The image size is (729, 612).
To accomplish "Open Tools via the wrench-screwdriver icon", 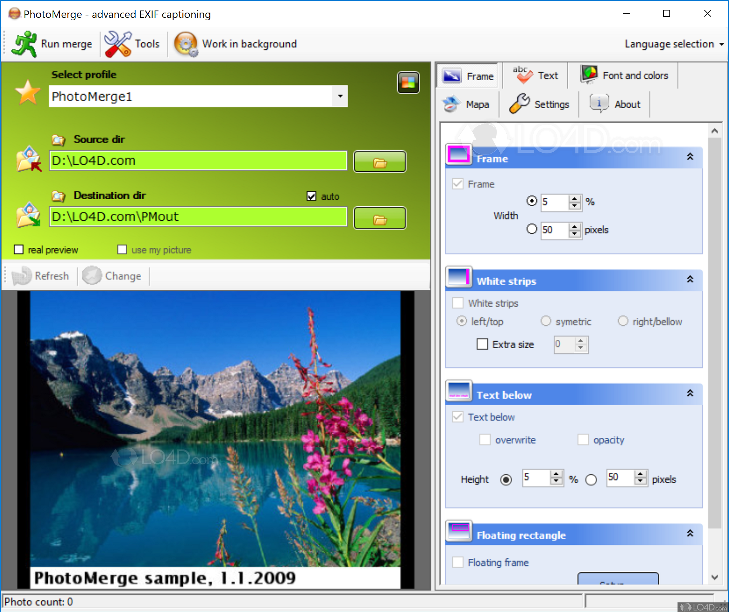I will 118,44.
